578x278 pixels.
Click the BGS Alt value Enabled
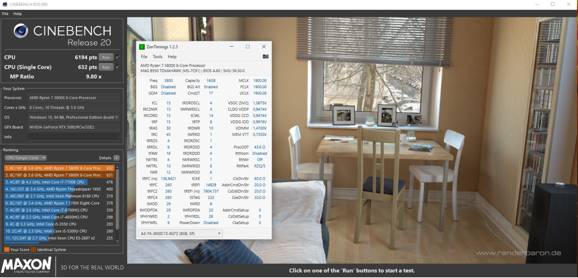(211, 87)
